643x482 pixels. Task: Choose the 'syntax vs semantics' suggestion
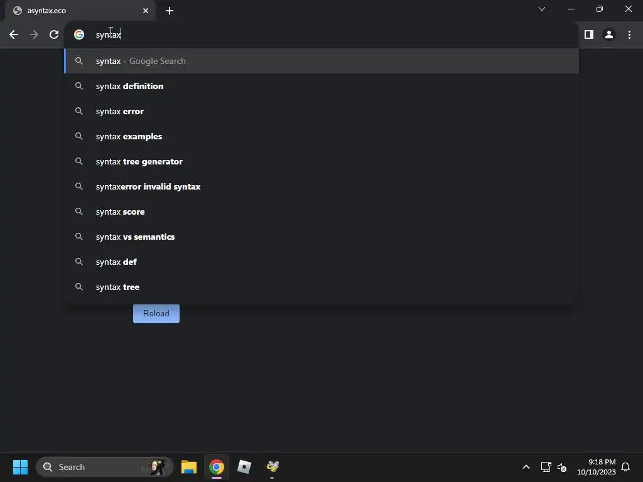(x=321, y=237)
